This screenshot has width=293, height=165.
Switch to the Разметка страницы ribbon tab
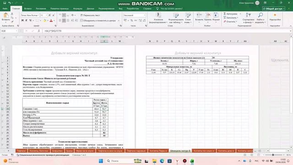(60, 9)
